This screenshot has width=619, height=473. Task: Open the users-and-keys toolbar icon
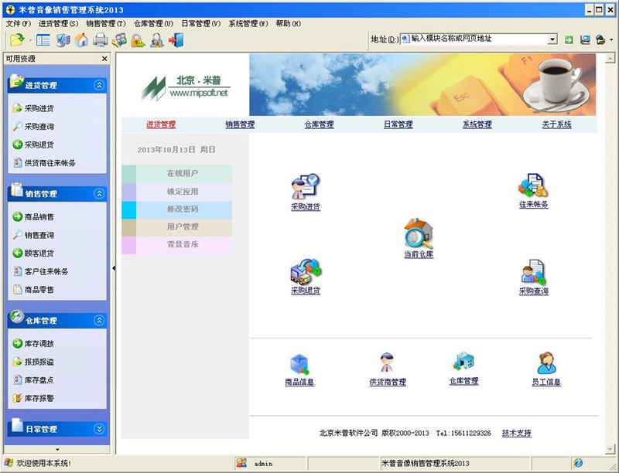pos(119,40)
